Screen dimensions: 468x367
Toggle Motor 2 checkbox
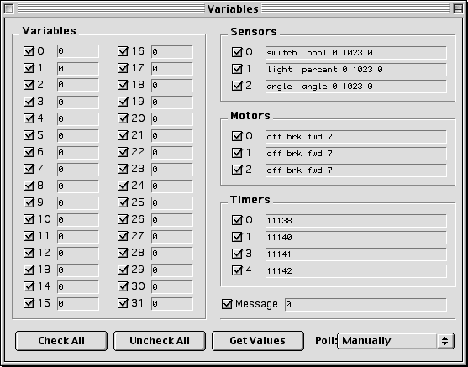point(237,170)
